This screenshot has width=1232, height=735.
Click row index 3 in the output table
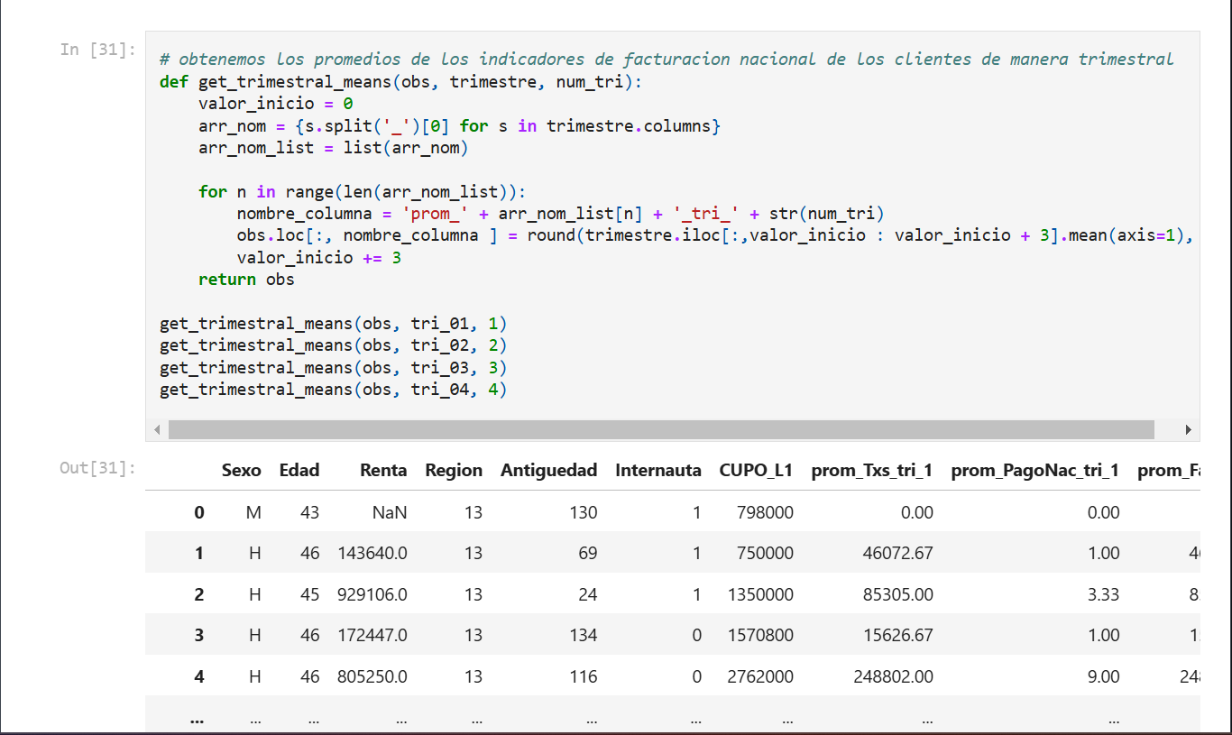[x=198, y=635]
